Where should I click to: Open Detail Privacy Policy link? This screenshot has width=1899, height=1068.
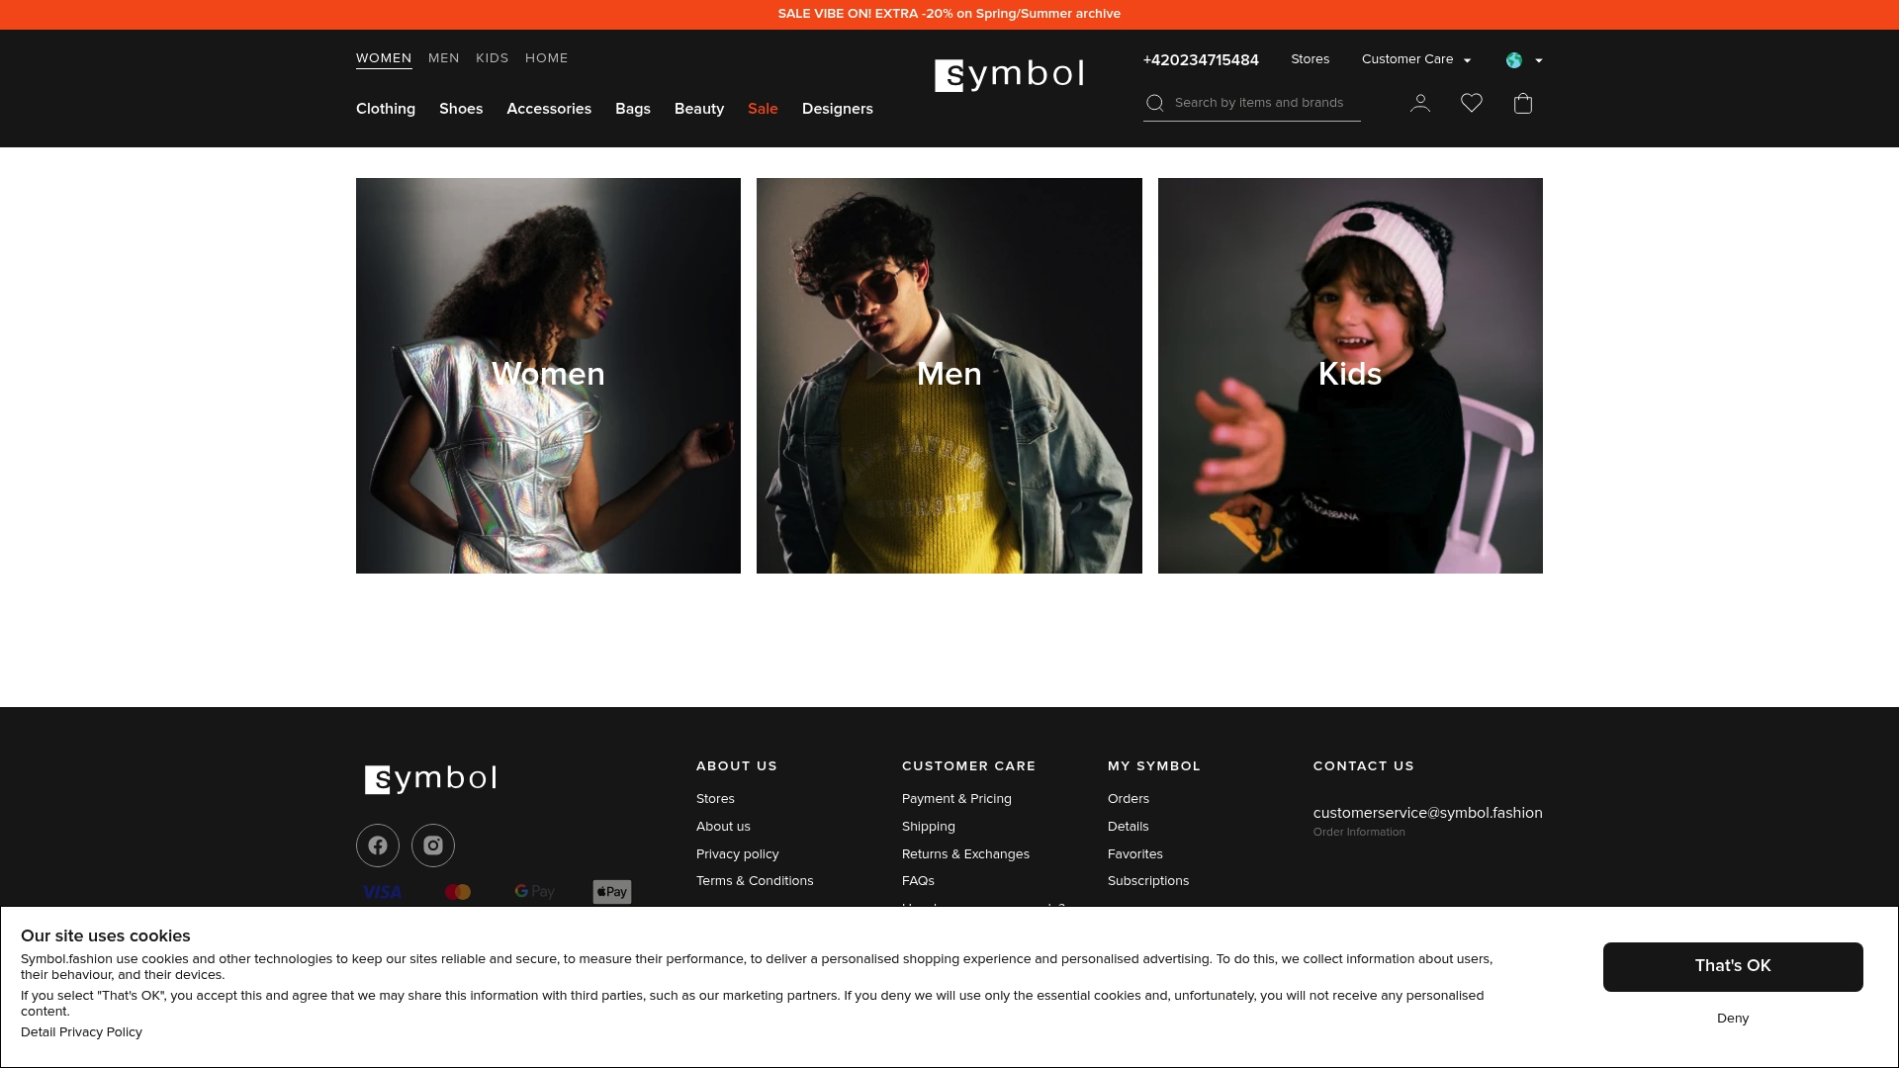[81, 1032]
